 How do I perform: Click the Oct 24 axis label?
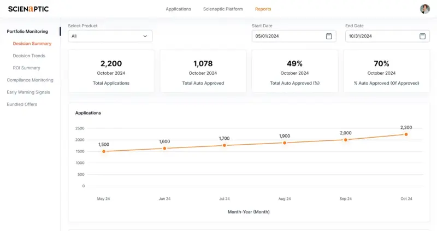click(406, 199)
